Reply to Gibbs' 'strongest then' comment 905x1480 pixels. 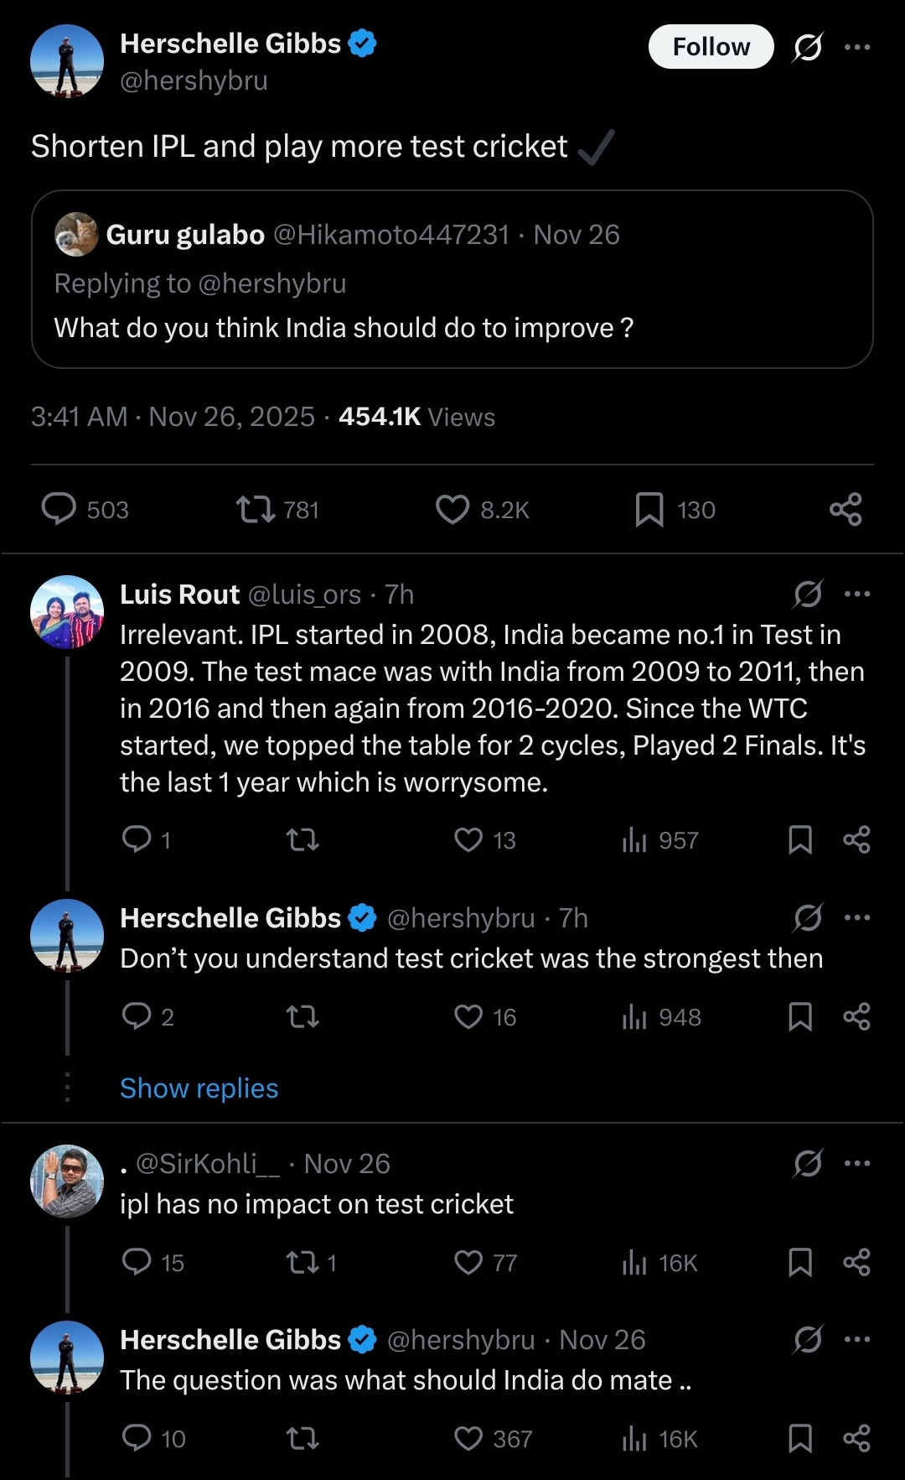tap(147, 1016)
